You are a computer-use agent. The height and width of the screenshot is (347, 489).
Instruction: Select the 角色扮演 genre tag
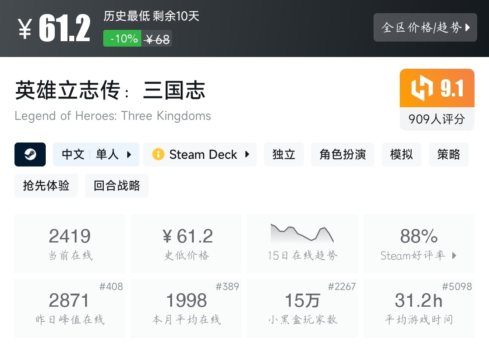pos(343,154)
